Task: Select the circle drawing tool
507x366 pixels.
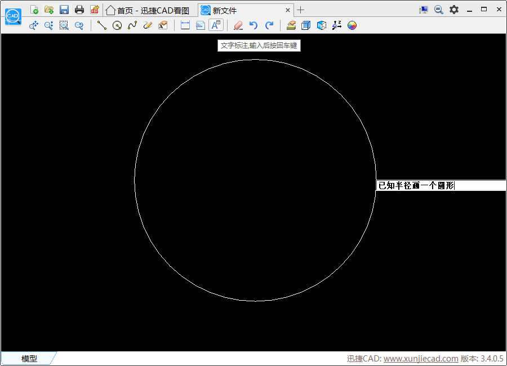Action: [117, 25]
